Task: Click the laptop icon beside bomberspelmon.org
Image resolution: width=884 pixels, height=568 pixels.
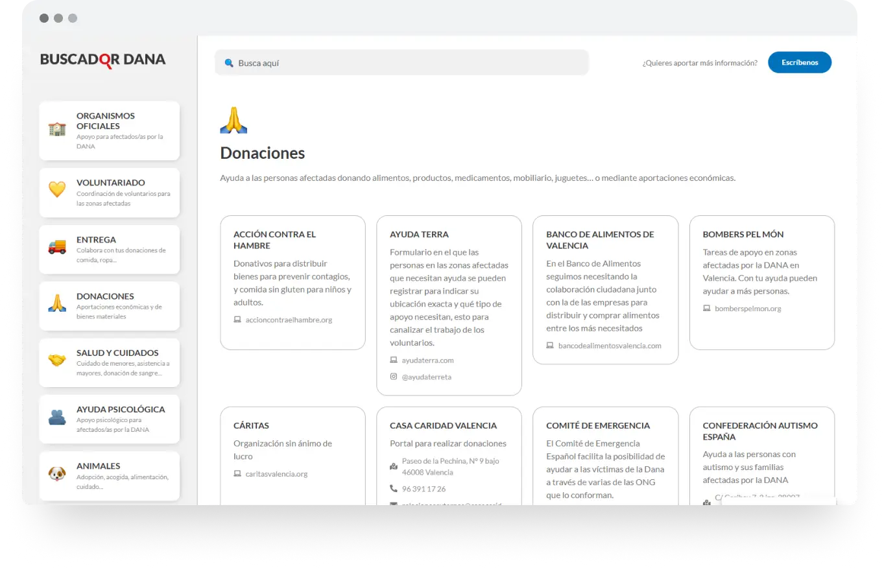Action: tap(706, 308)
